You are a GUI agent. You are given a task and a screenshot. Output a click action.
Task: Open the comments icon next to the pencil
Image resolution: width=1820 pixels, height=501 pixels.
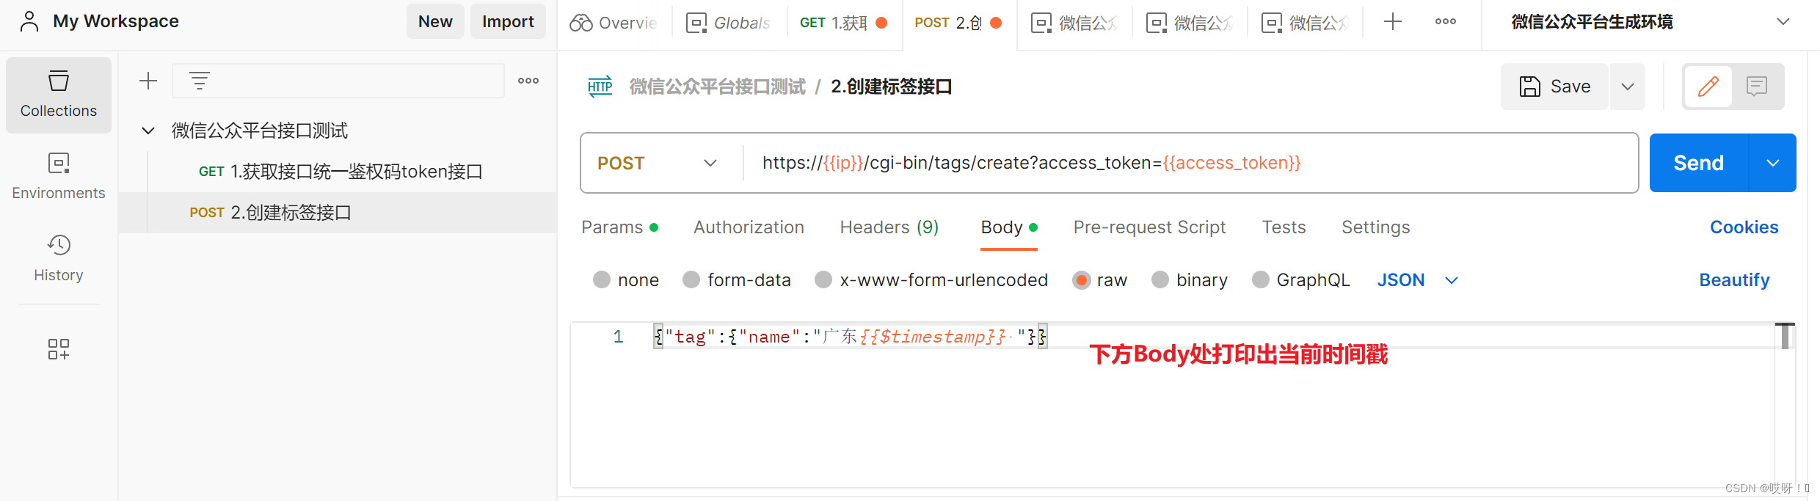[x=1757, y=87]
